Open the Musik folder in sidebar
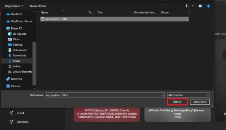This screenshot has height=130, width=226. [16, 61]
